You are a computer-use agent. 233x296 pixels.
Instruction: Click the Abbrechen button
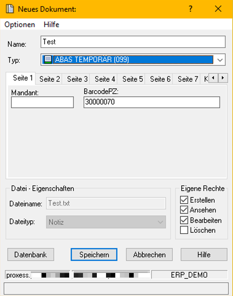149,255
